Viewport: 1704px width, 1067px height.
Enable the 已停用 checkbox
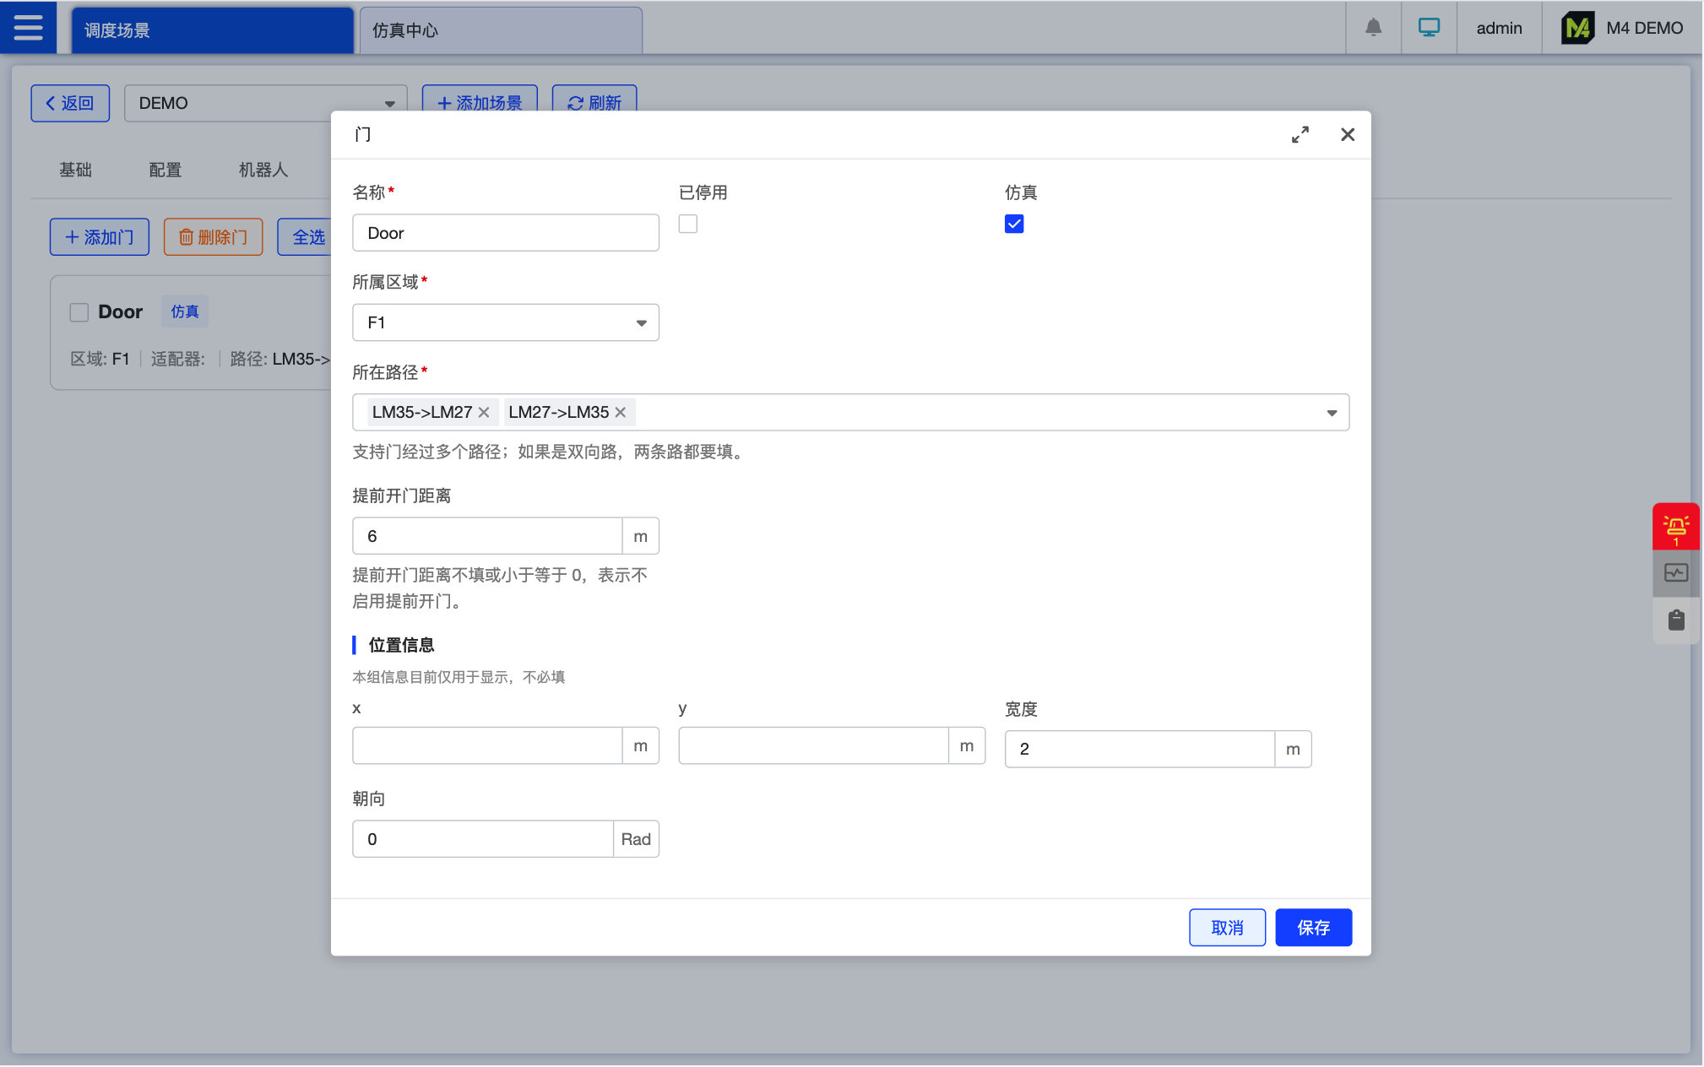688,225
